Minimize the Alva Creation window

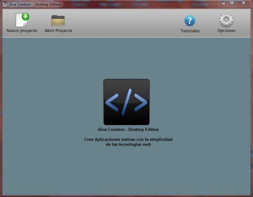coord(223,3)
